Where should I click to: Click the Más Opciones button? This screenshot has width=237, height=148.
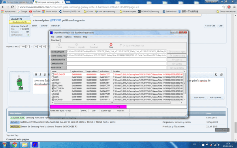coord(216,97)
